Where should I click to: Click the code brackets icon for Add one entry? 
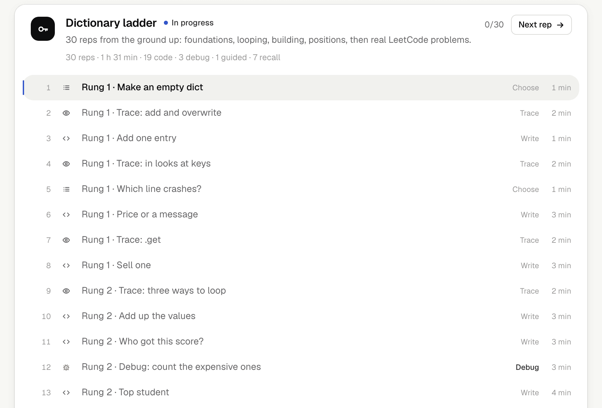67,138
